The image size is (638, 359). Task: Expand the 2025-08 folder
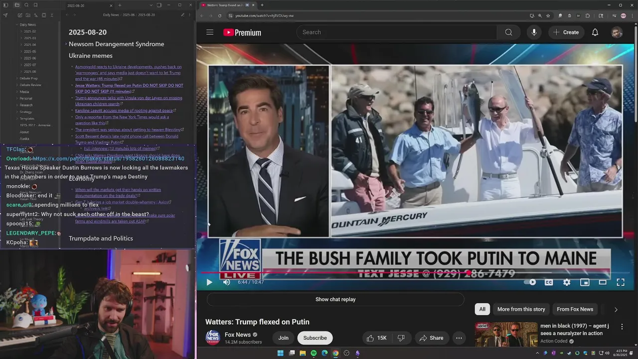(x=30, y=71)
